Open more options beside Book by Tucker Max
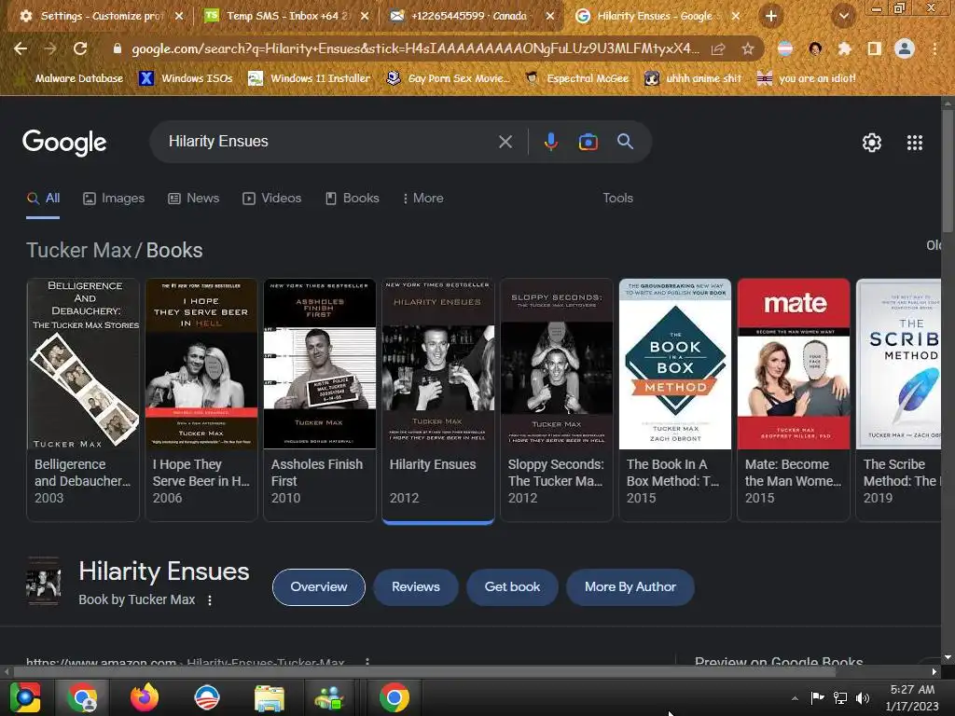This screenshot has width=955, height=716. click(210, 600)
